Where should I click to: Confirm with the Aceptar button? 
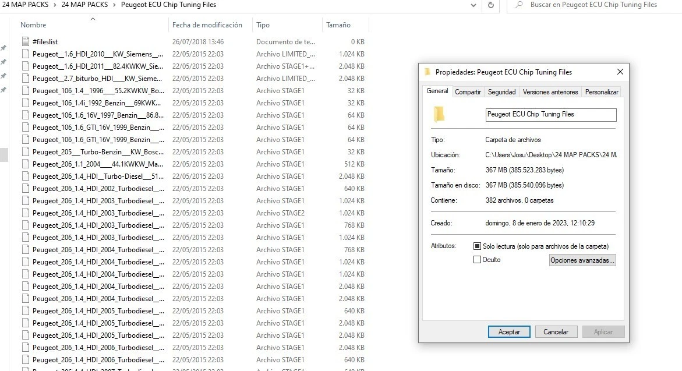tap(509, 332)
